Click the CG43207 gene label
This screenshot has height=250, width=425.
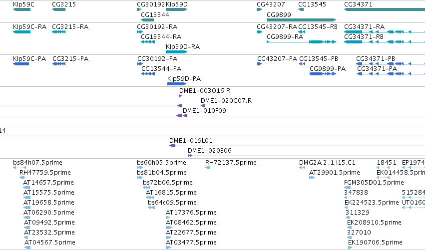pos(271,4)
